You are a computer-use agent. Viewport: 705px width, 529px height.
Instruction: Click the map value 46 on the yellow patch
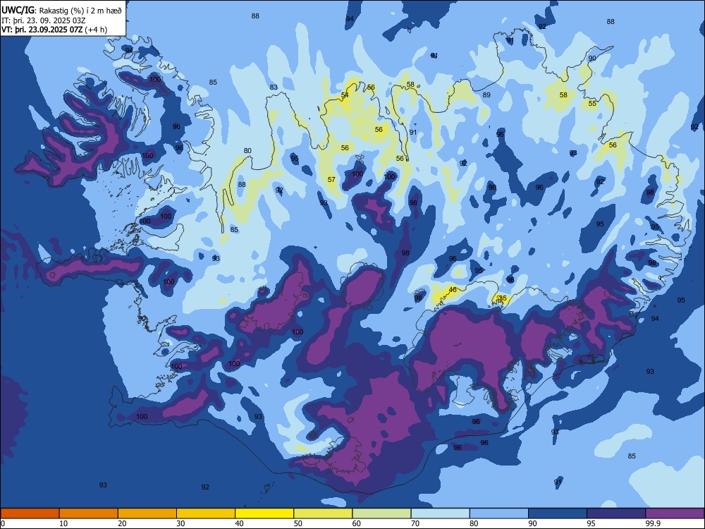pos(453,290)
